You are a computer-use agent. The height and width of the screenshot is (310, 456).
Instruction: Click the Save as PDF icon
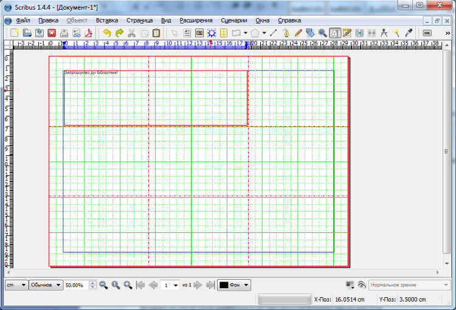88,33
